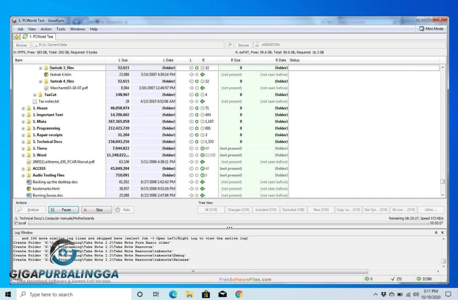Click the Changes (31K) filter button

pos(239,210)
